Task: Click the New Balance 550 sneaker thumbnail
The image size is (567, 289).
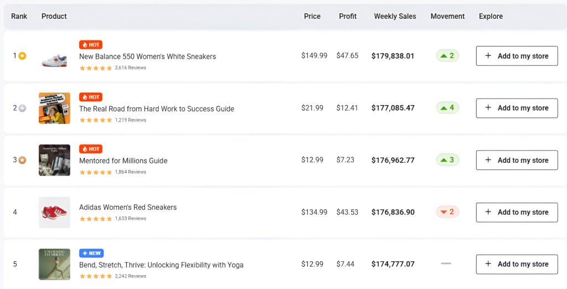Action: pyautogui.click(x=54, y=56)
